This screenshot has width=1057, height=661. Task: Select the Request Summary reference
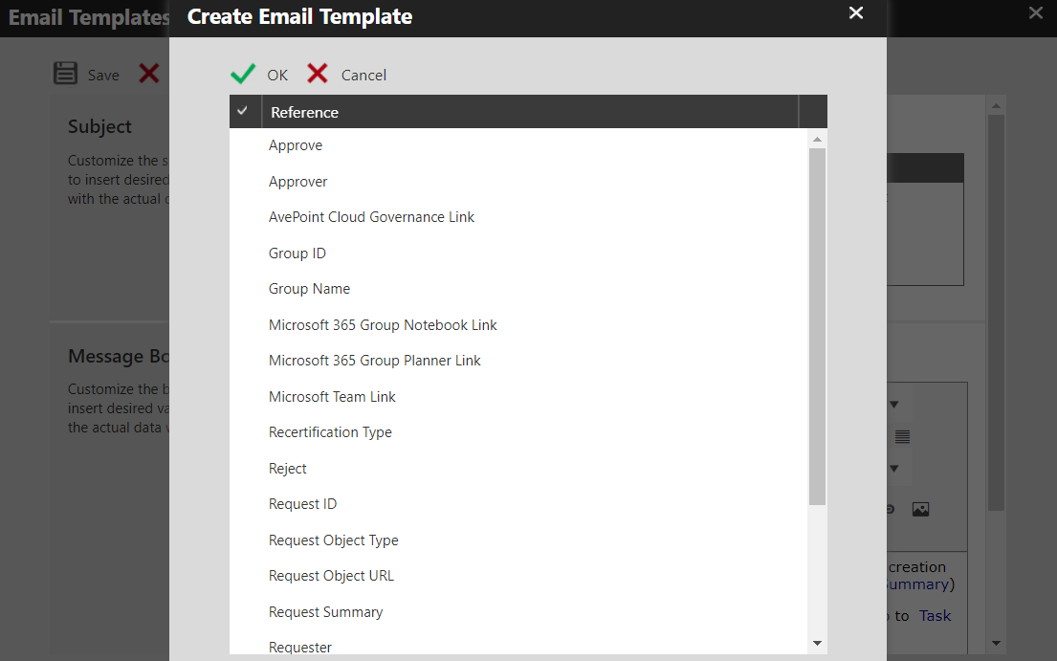tap(325, 611)
